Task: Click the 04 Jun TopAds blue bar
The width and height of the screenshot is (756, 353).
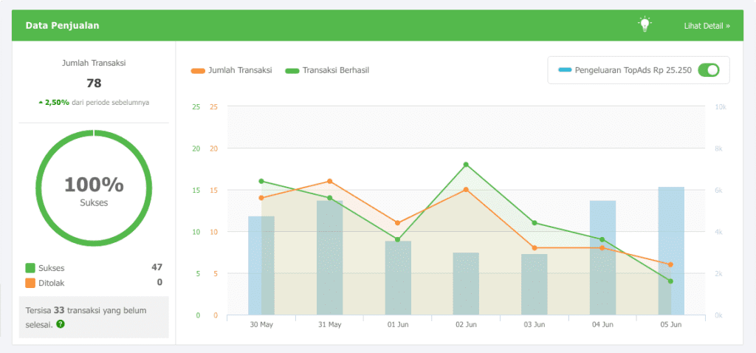Action: coord(602,258)
